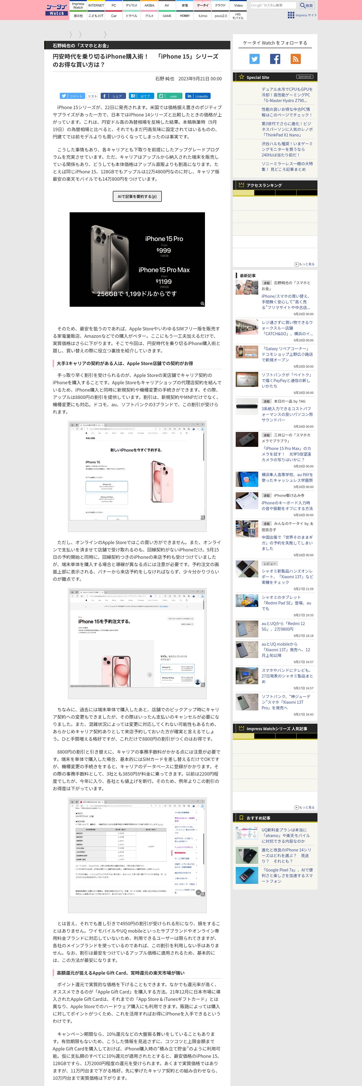This screenshot has width=362, height=1086.
Task: Open Impress Watch nav tab
Action: click(78, 5)
